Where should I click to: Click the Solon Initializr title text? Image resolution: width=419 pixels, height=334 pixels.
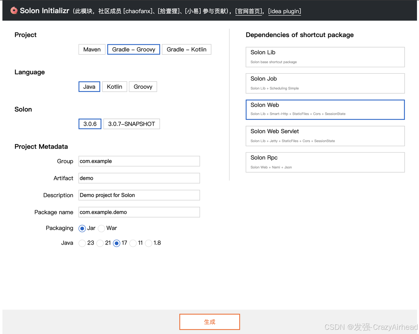point(45,10)
